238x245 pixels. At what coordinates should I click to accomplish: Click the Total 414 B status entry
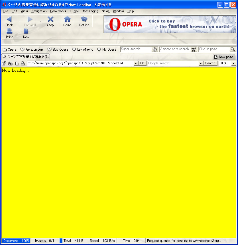click(73, 241)
